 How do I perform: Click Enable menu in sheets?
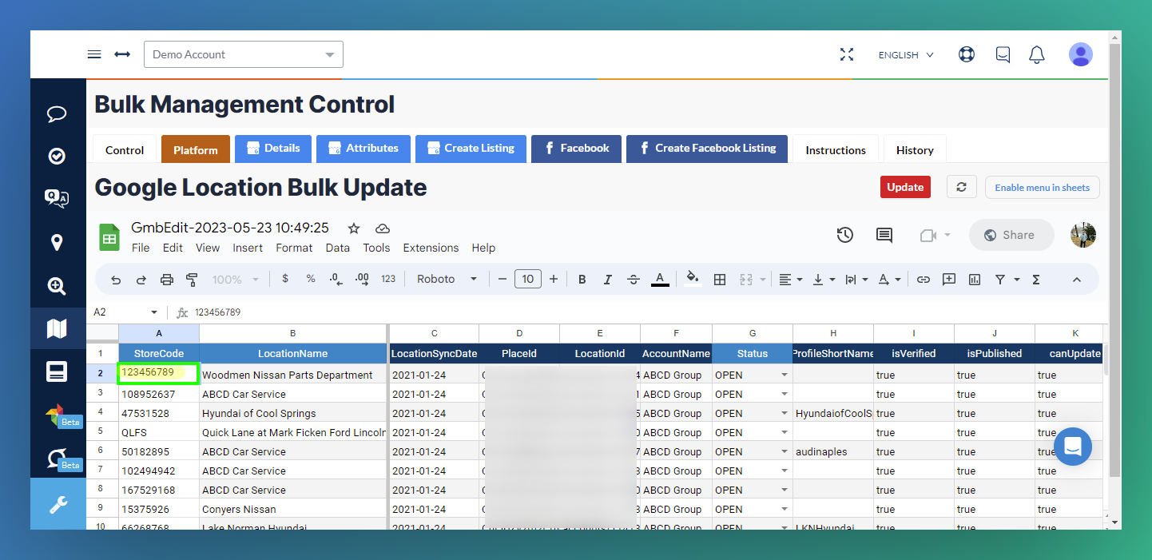(1043, 187)
